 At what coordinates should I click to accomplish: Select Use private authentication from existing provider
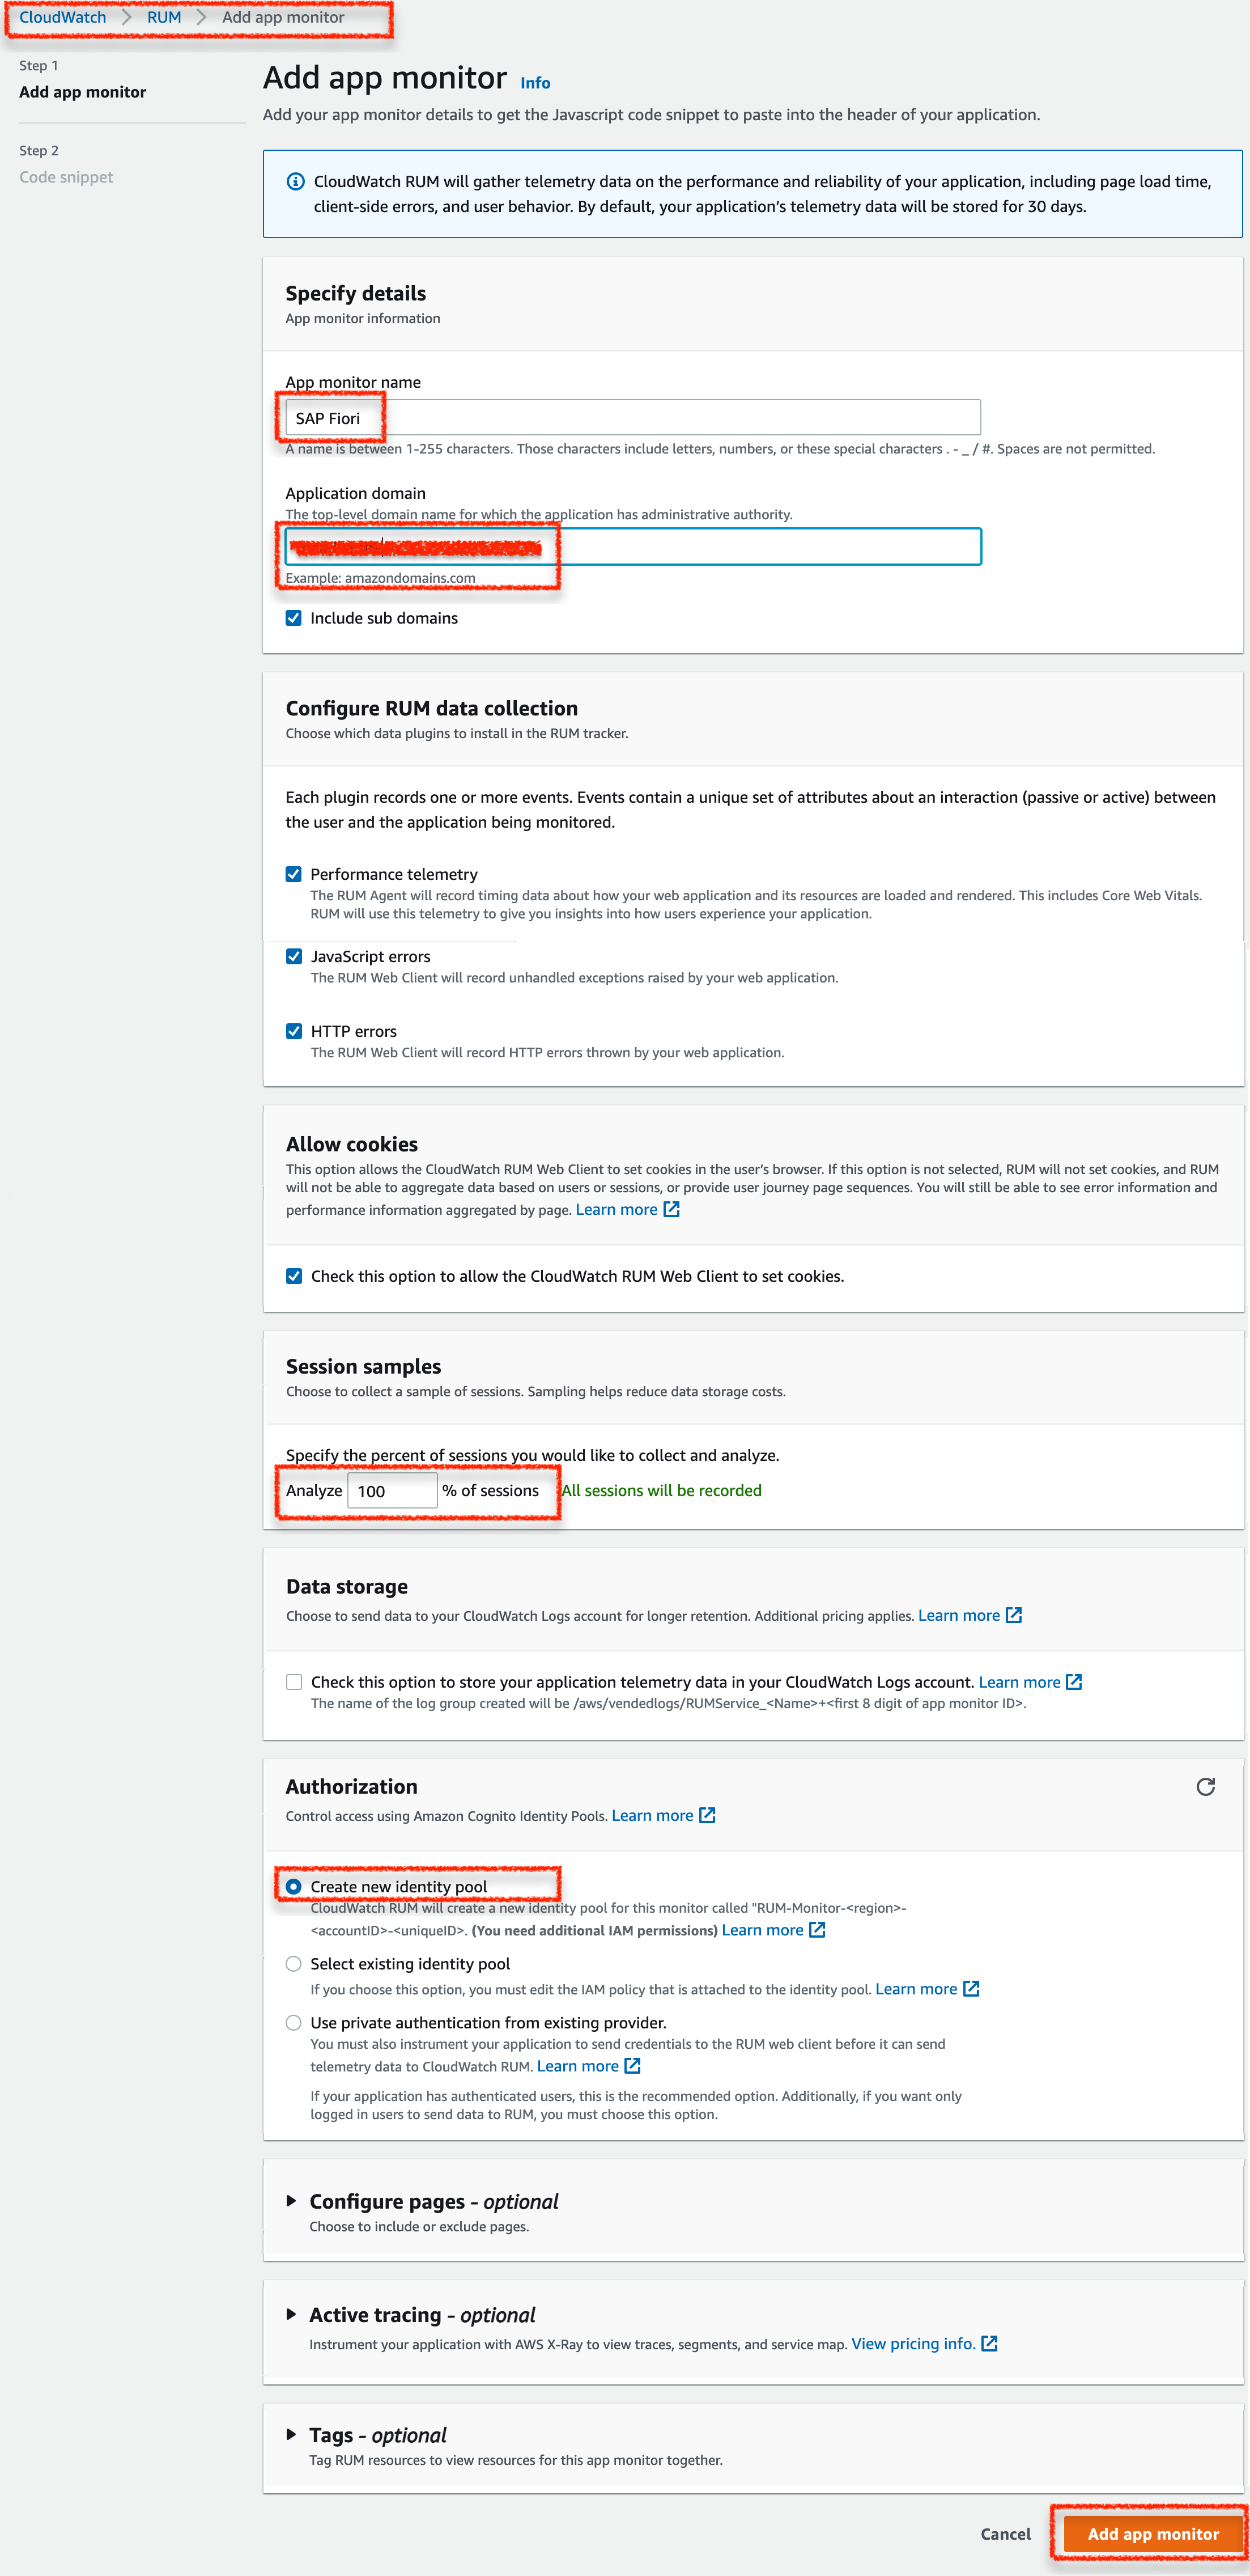click(294, 2022)
